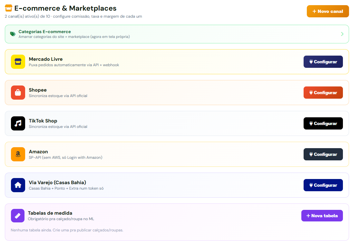
Task: Click 'Casas Bahia + Ponto + Extra num token só'
Action: [66, 188]
